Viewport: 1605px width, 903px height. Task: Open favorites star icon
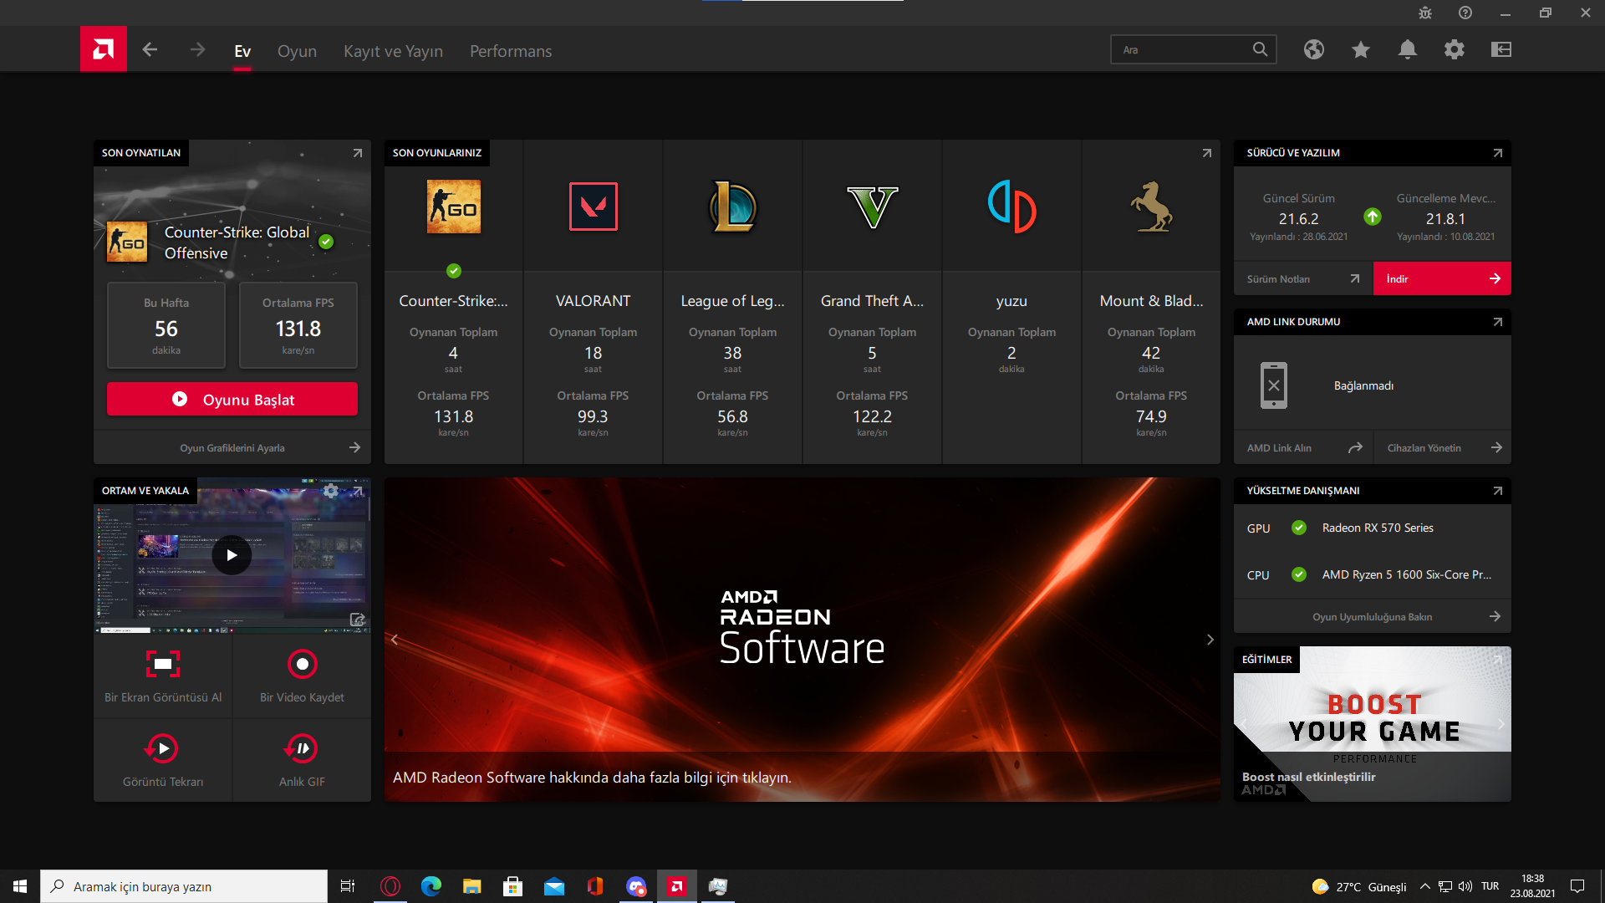click(x=1361, y=50)
